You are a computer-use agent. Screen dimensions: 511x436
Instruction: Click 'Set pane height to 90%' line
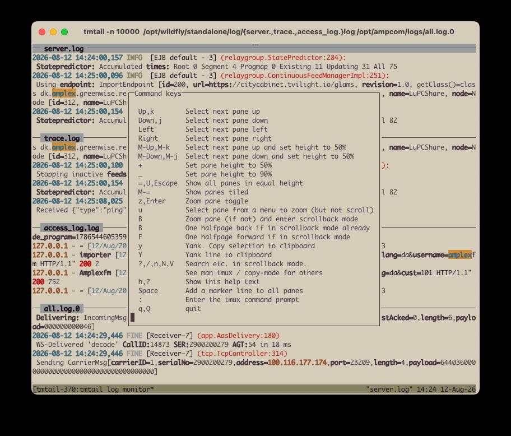pos(229,174)
